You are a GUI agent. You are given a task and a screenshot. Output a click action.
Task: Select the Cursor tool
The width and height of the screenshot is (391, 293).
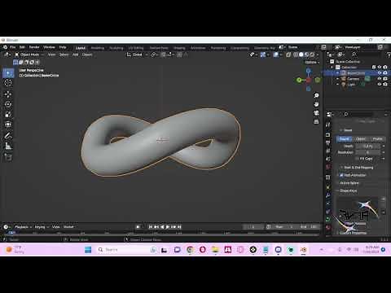[x=8, y=83]
